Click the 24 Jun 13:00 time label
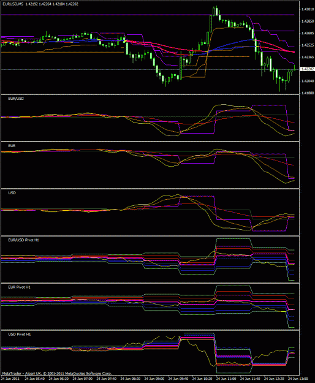Image resolution: width=315 pixels, height=383 pixels. tap(298, 379)
